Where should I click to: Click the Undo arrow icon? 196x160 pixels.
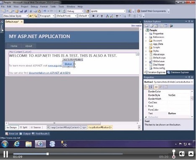click(45, 11)
